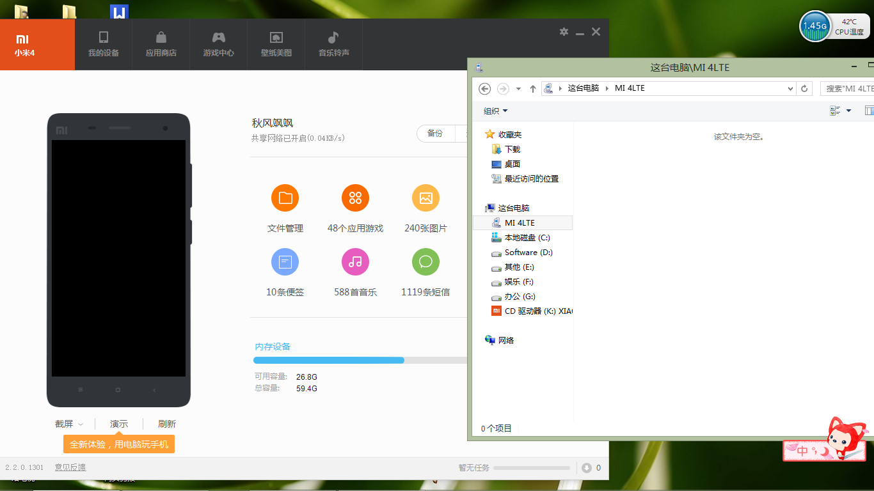Open the blue W desktop shortcut icon
This screenshot has height=491, width=874.
click(119, 12)
